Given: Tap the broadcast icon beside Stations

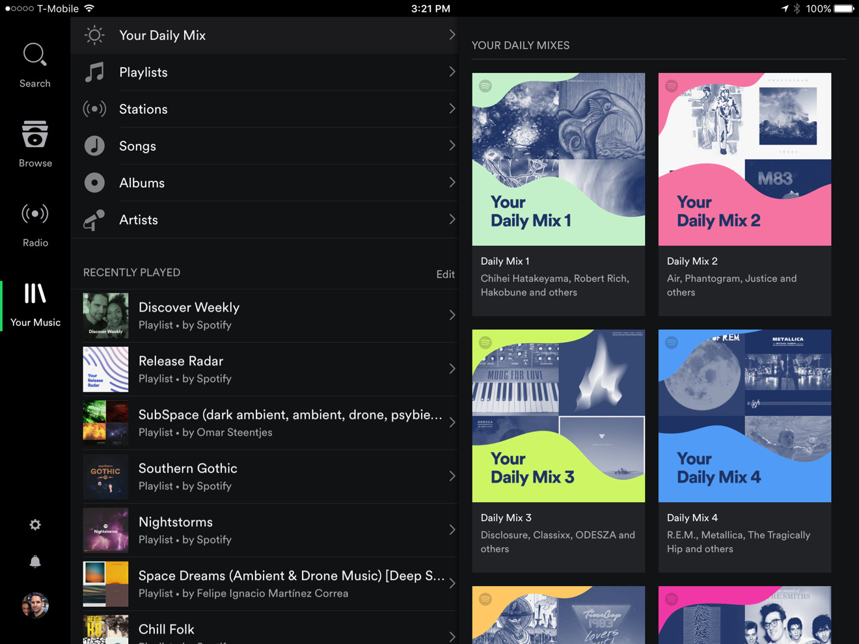Looking at the screenshot, I should point(94,109).
